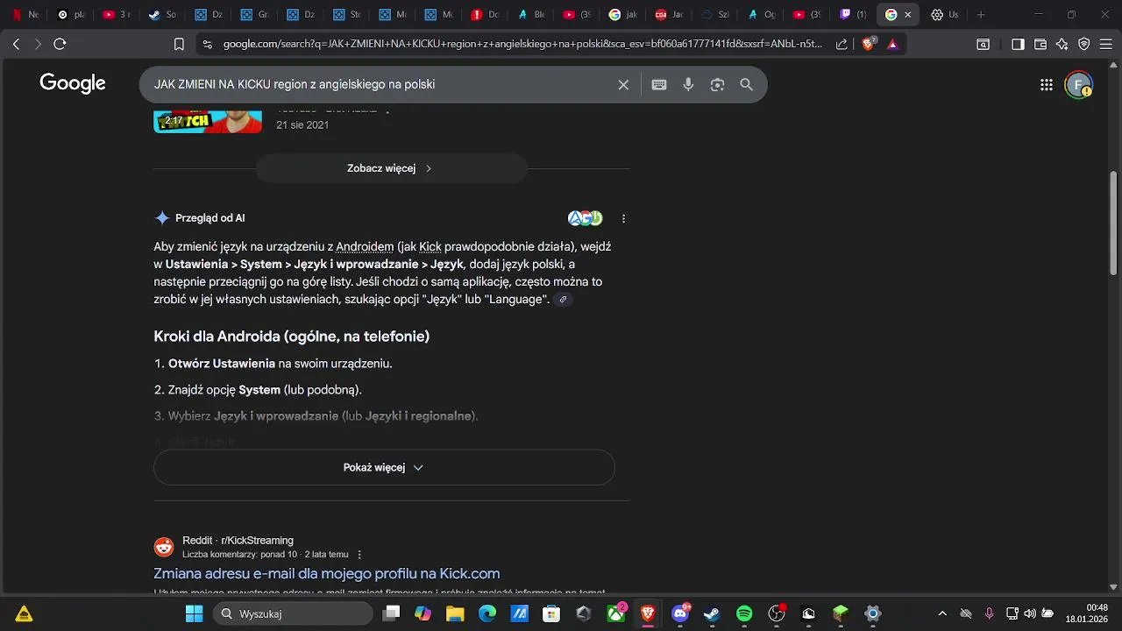Open the Settings "Us" browser tab
Screen dimensions: 1122x631
pos(945,15)
